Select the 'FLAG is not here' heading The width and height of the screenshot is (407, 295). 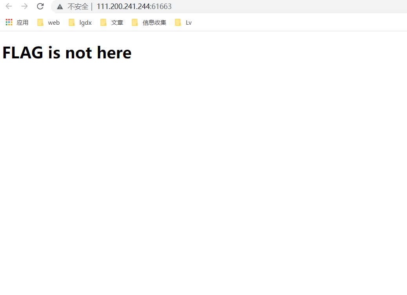[x=67, y=52]
